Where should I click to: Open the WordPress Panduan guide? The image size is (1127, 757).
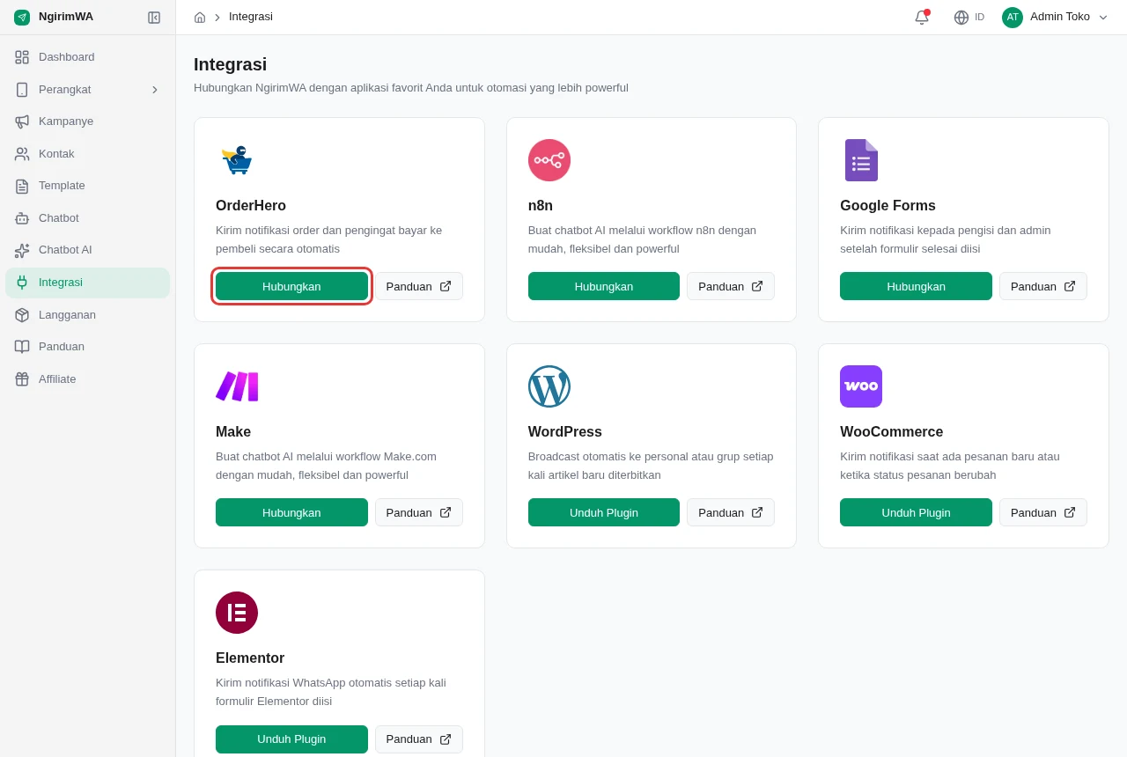pos(731,512)
